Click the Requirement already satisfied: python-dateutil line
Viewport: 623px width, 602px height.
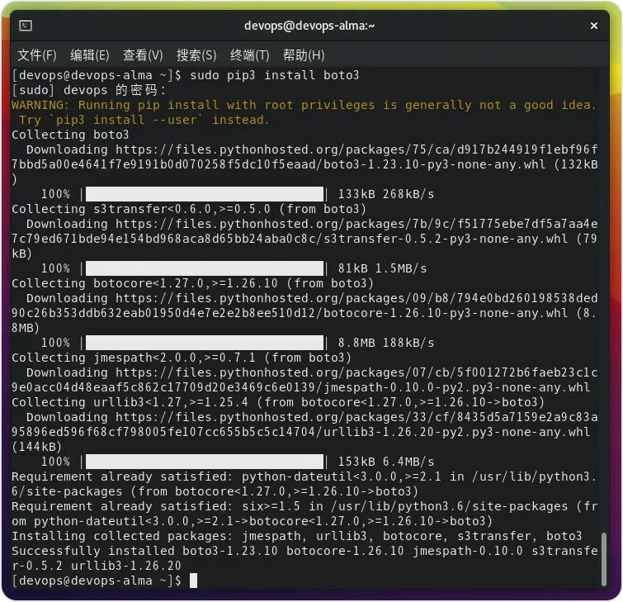(x=304, y=476)
